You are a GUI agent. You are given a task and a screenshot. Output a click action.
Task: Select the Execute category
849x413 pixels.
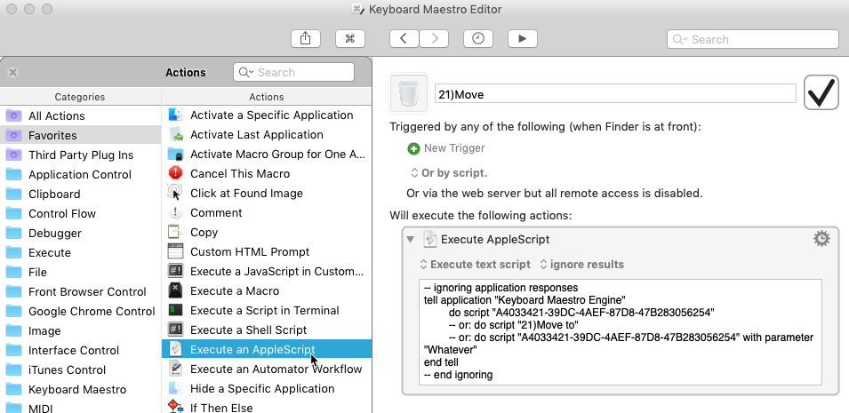(x=81, y=253)
